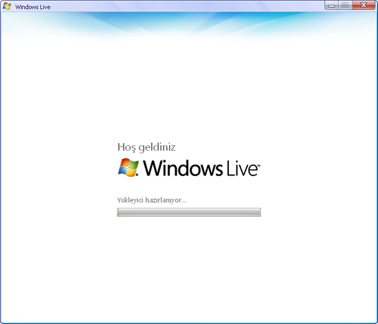Click the word "Yükleyici" in status line

130,200
